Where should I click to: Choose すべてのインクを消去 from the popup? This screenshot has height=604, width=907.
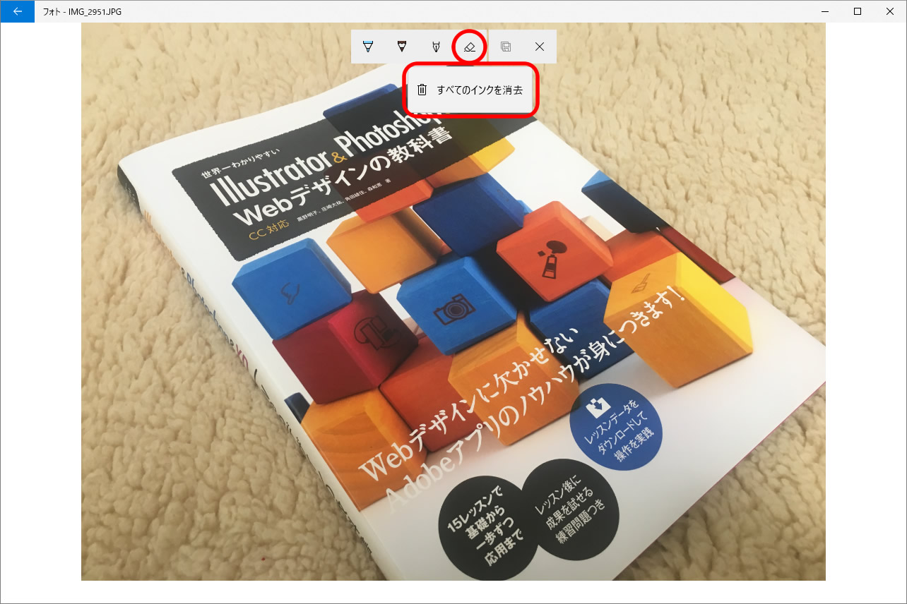[x=470, y=90]
